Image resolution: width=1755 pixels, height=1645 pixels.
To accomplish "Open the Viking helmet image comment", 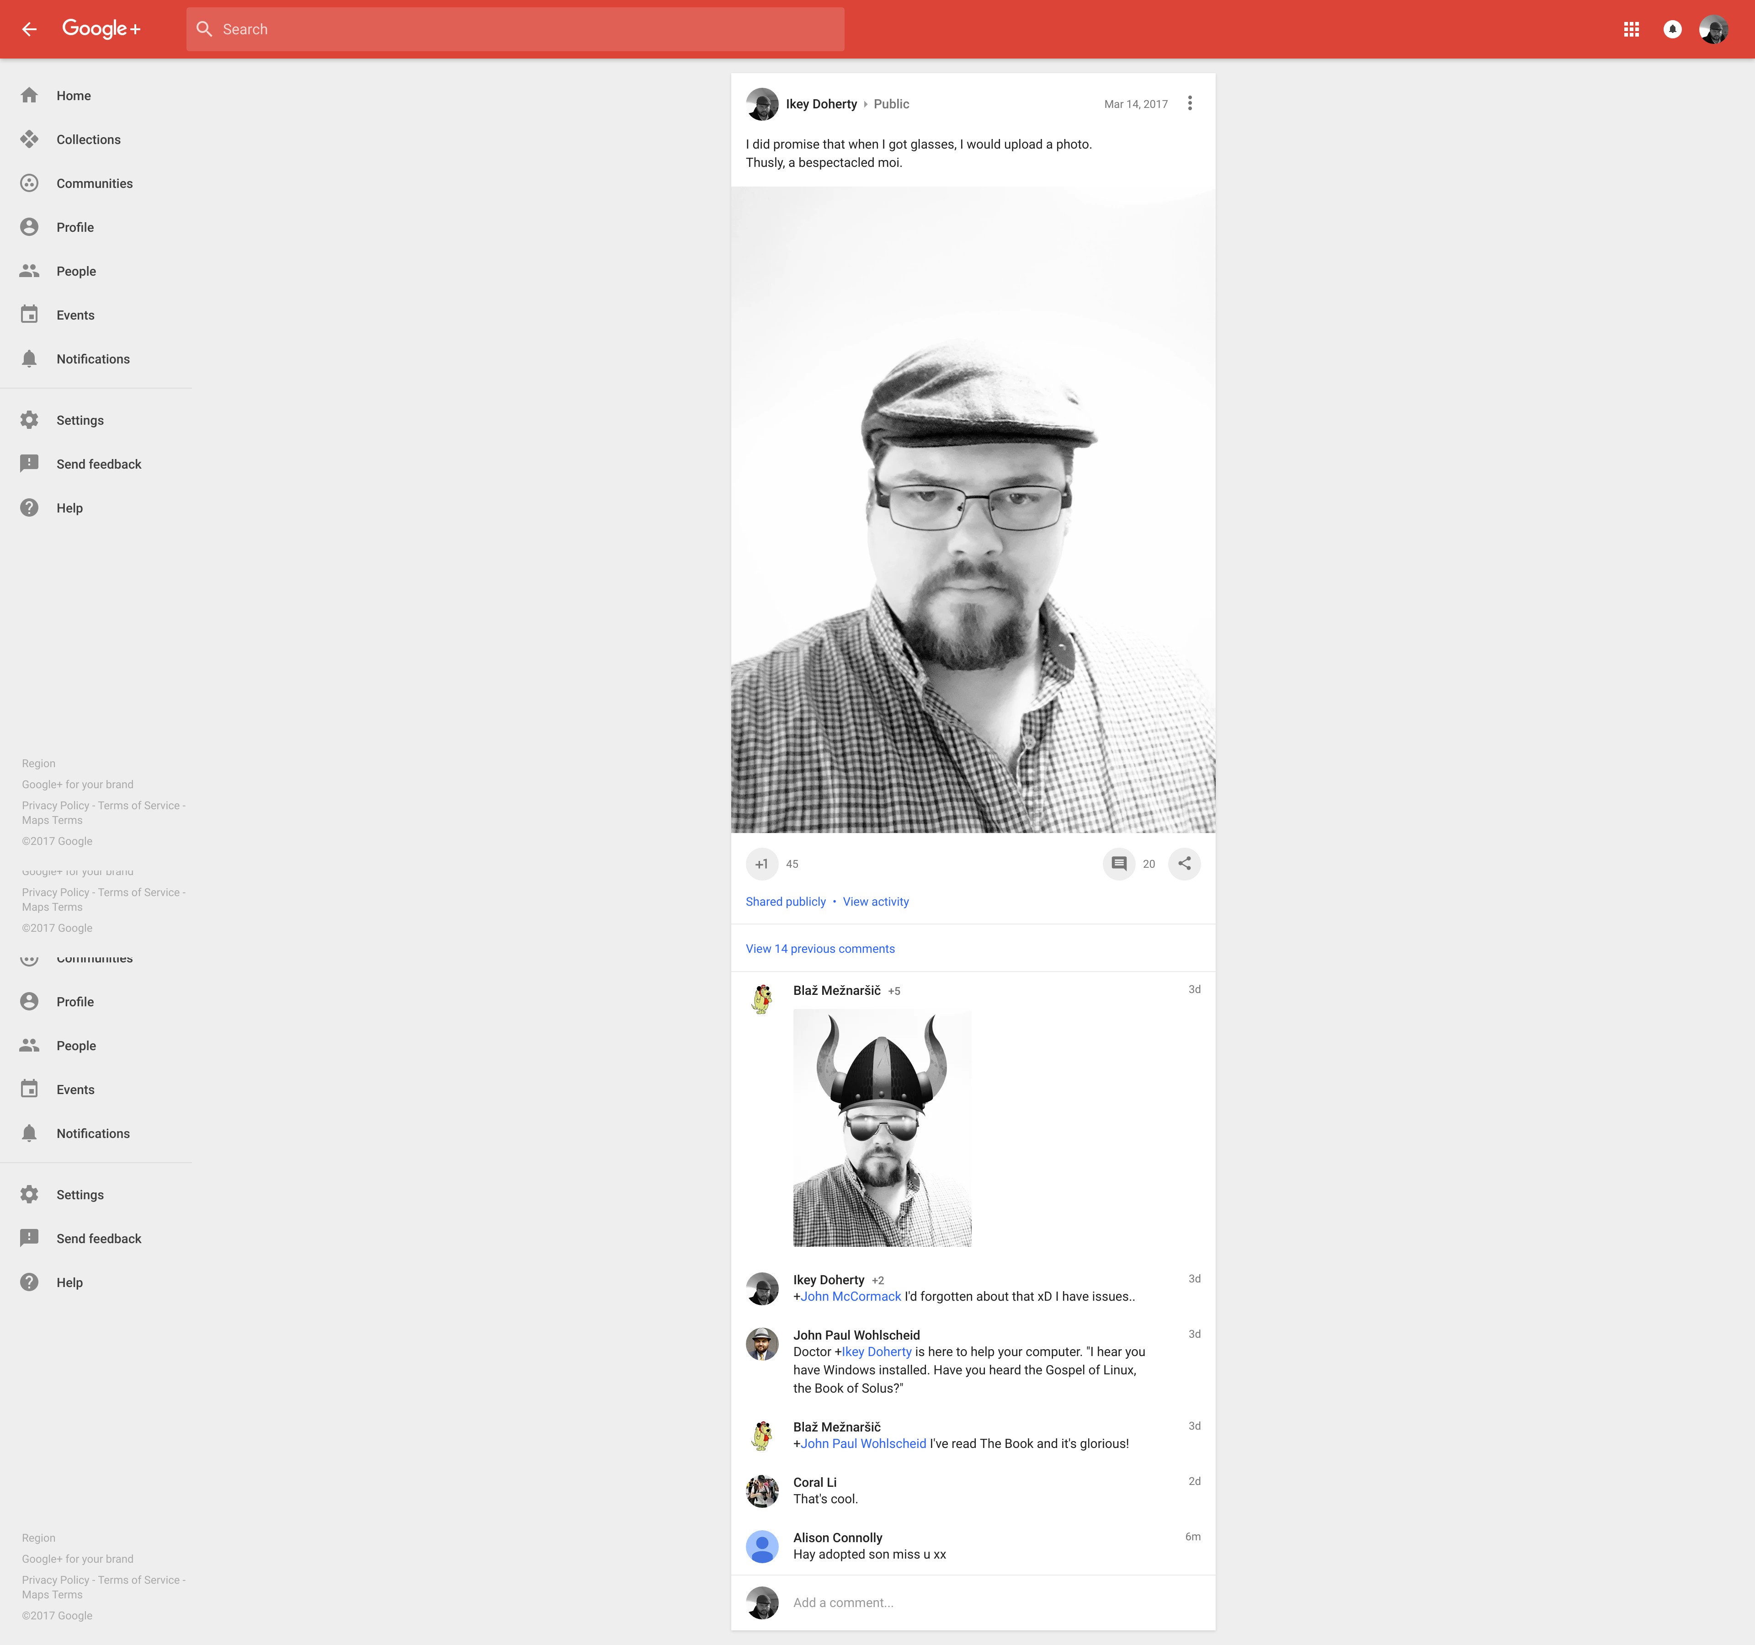I will [x=882, y=1127].
